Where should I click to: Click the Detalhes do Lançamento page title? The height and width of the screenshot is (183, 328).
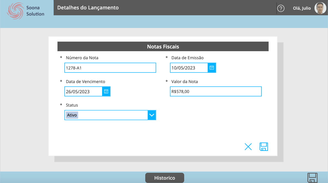coord(88,7)
